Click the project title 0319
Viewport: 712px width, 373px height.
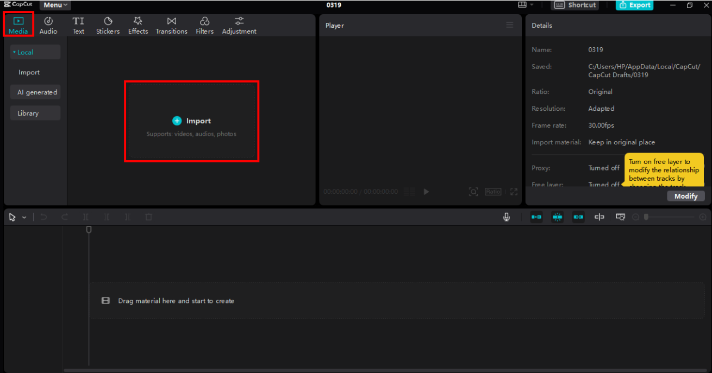(334, 5)
